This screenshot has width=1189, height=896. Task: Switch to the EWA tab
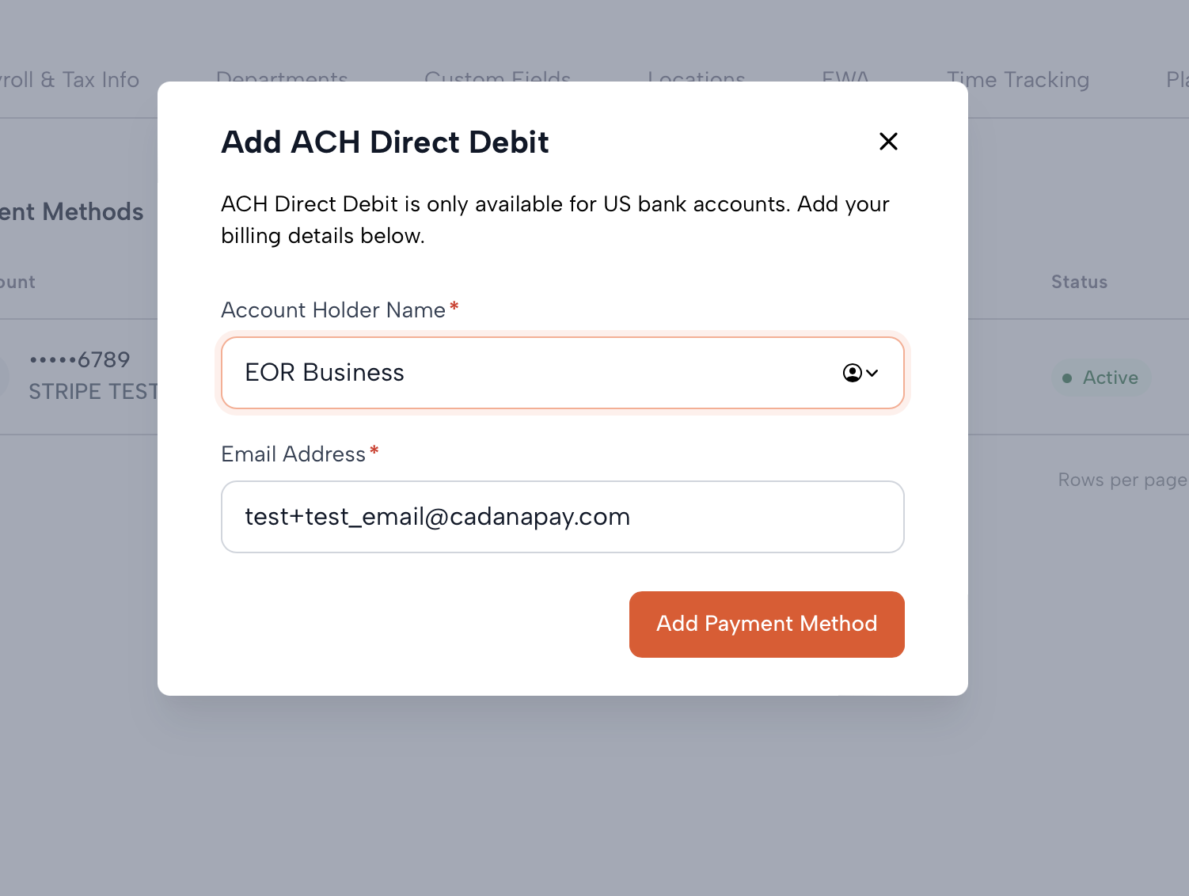click(x=845, y=78)
